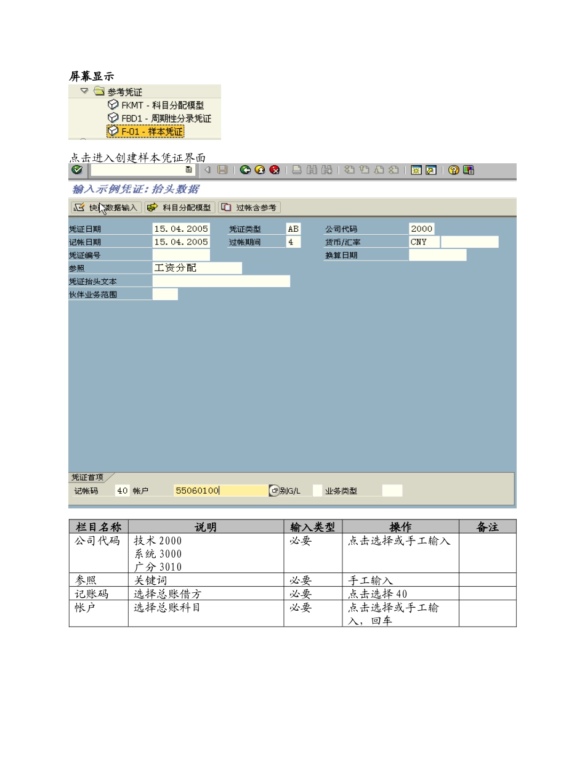The image size is (585, 758).
Task: Click the 技术 2000 table cell text
Action: pos(158,541)
